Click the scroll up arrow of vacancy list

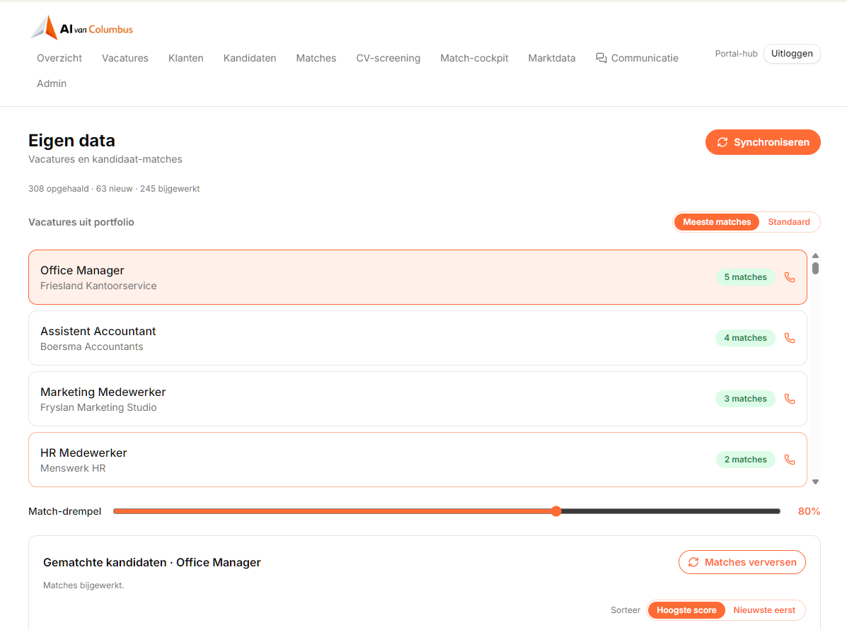click(x=816, y=255)
